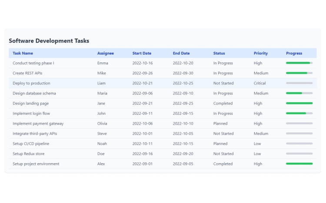Select the 'Setup Redux store' task name

pyautogui.click(x=29, y=154)
